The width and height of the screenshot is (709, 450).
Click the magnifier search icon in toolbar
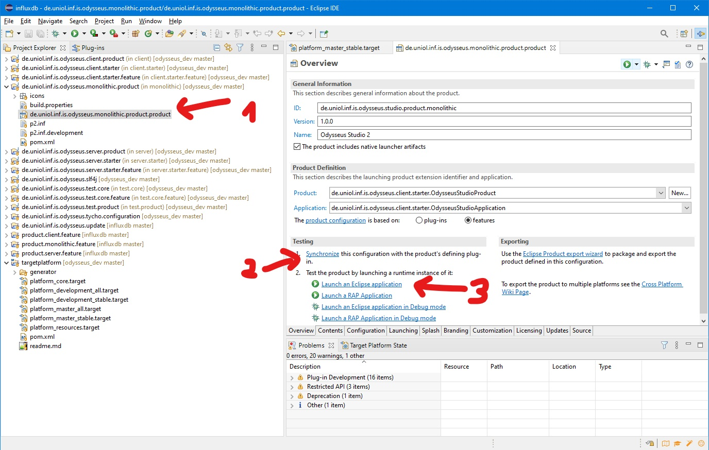pos(664,33)
